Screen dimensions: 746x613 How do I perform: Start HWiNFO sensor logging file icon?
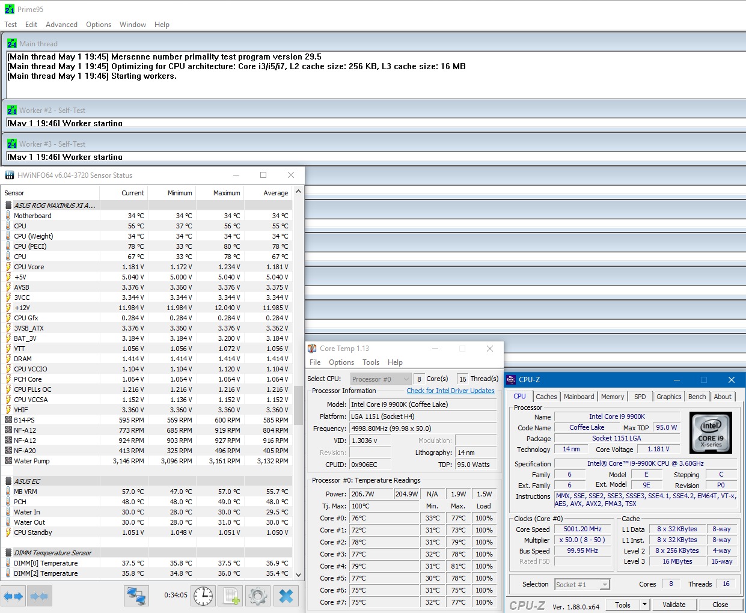pos(231,596)
